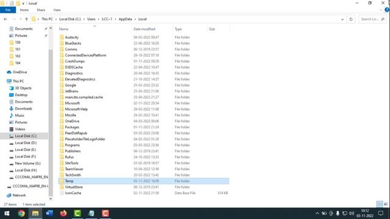The width and height of the screenshot is (390, 219).
Task: Refresh the Local folder view
Action: (351, 19)
